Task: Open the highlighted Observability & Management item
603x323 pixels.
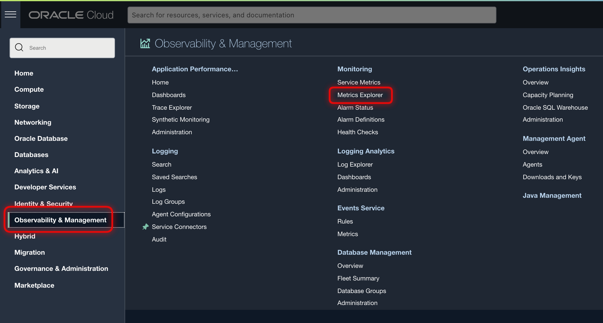Action: pos(60,220)
